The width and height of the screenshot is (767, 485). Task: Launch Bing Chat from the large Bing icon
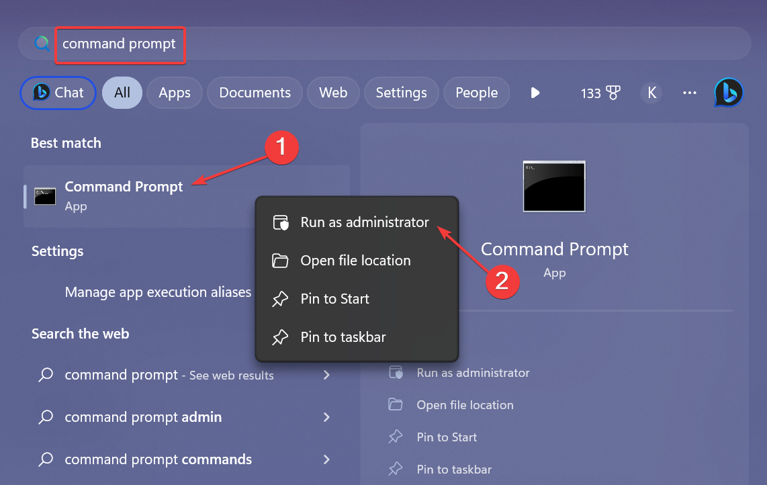point(729,93)
